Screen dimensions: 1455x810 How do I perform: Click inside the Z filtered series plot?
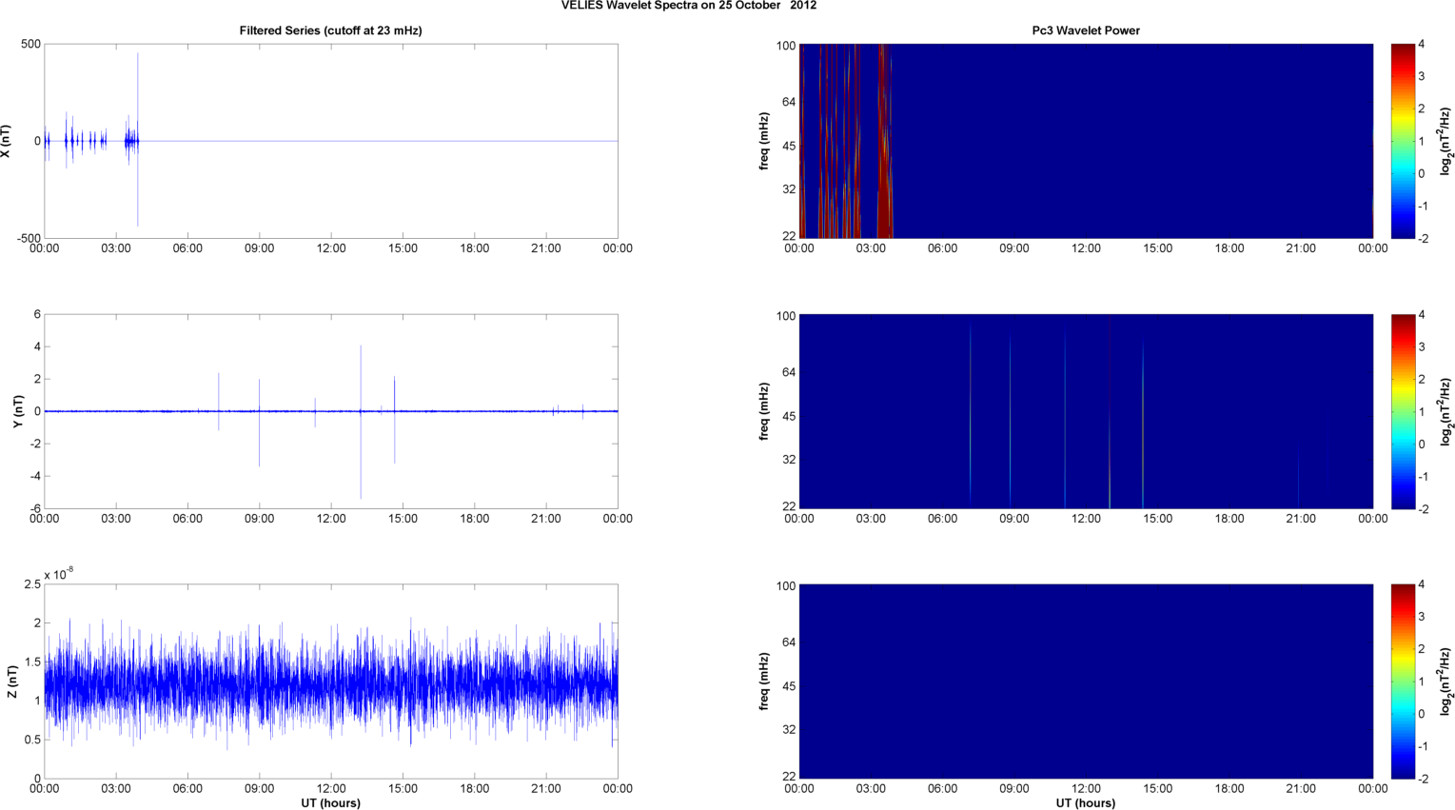pos(330,682)
